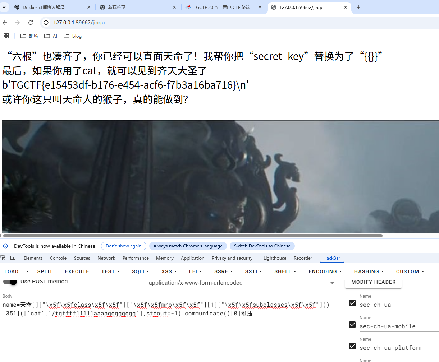Click HackBar SPLIT button
This screenshot has width=439, height=362.
pyautogui.click(x=45, y=271)
